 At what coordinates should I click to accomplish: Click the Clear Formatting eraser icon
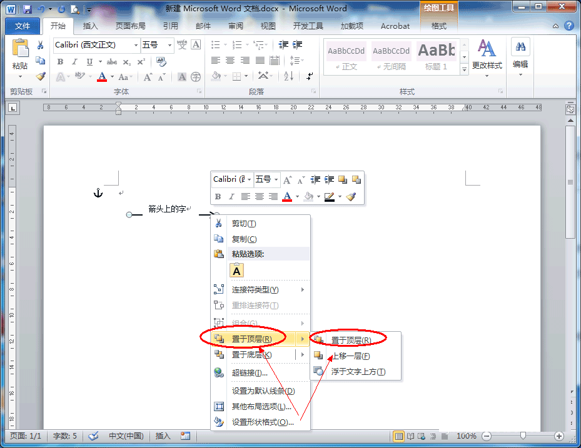point(161,61)
